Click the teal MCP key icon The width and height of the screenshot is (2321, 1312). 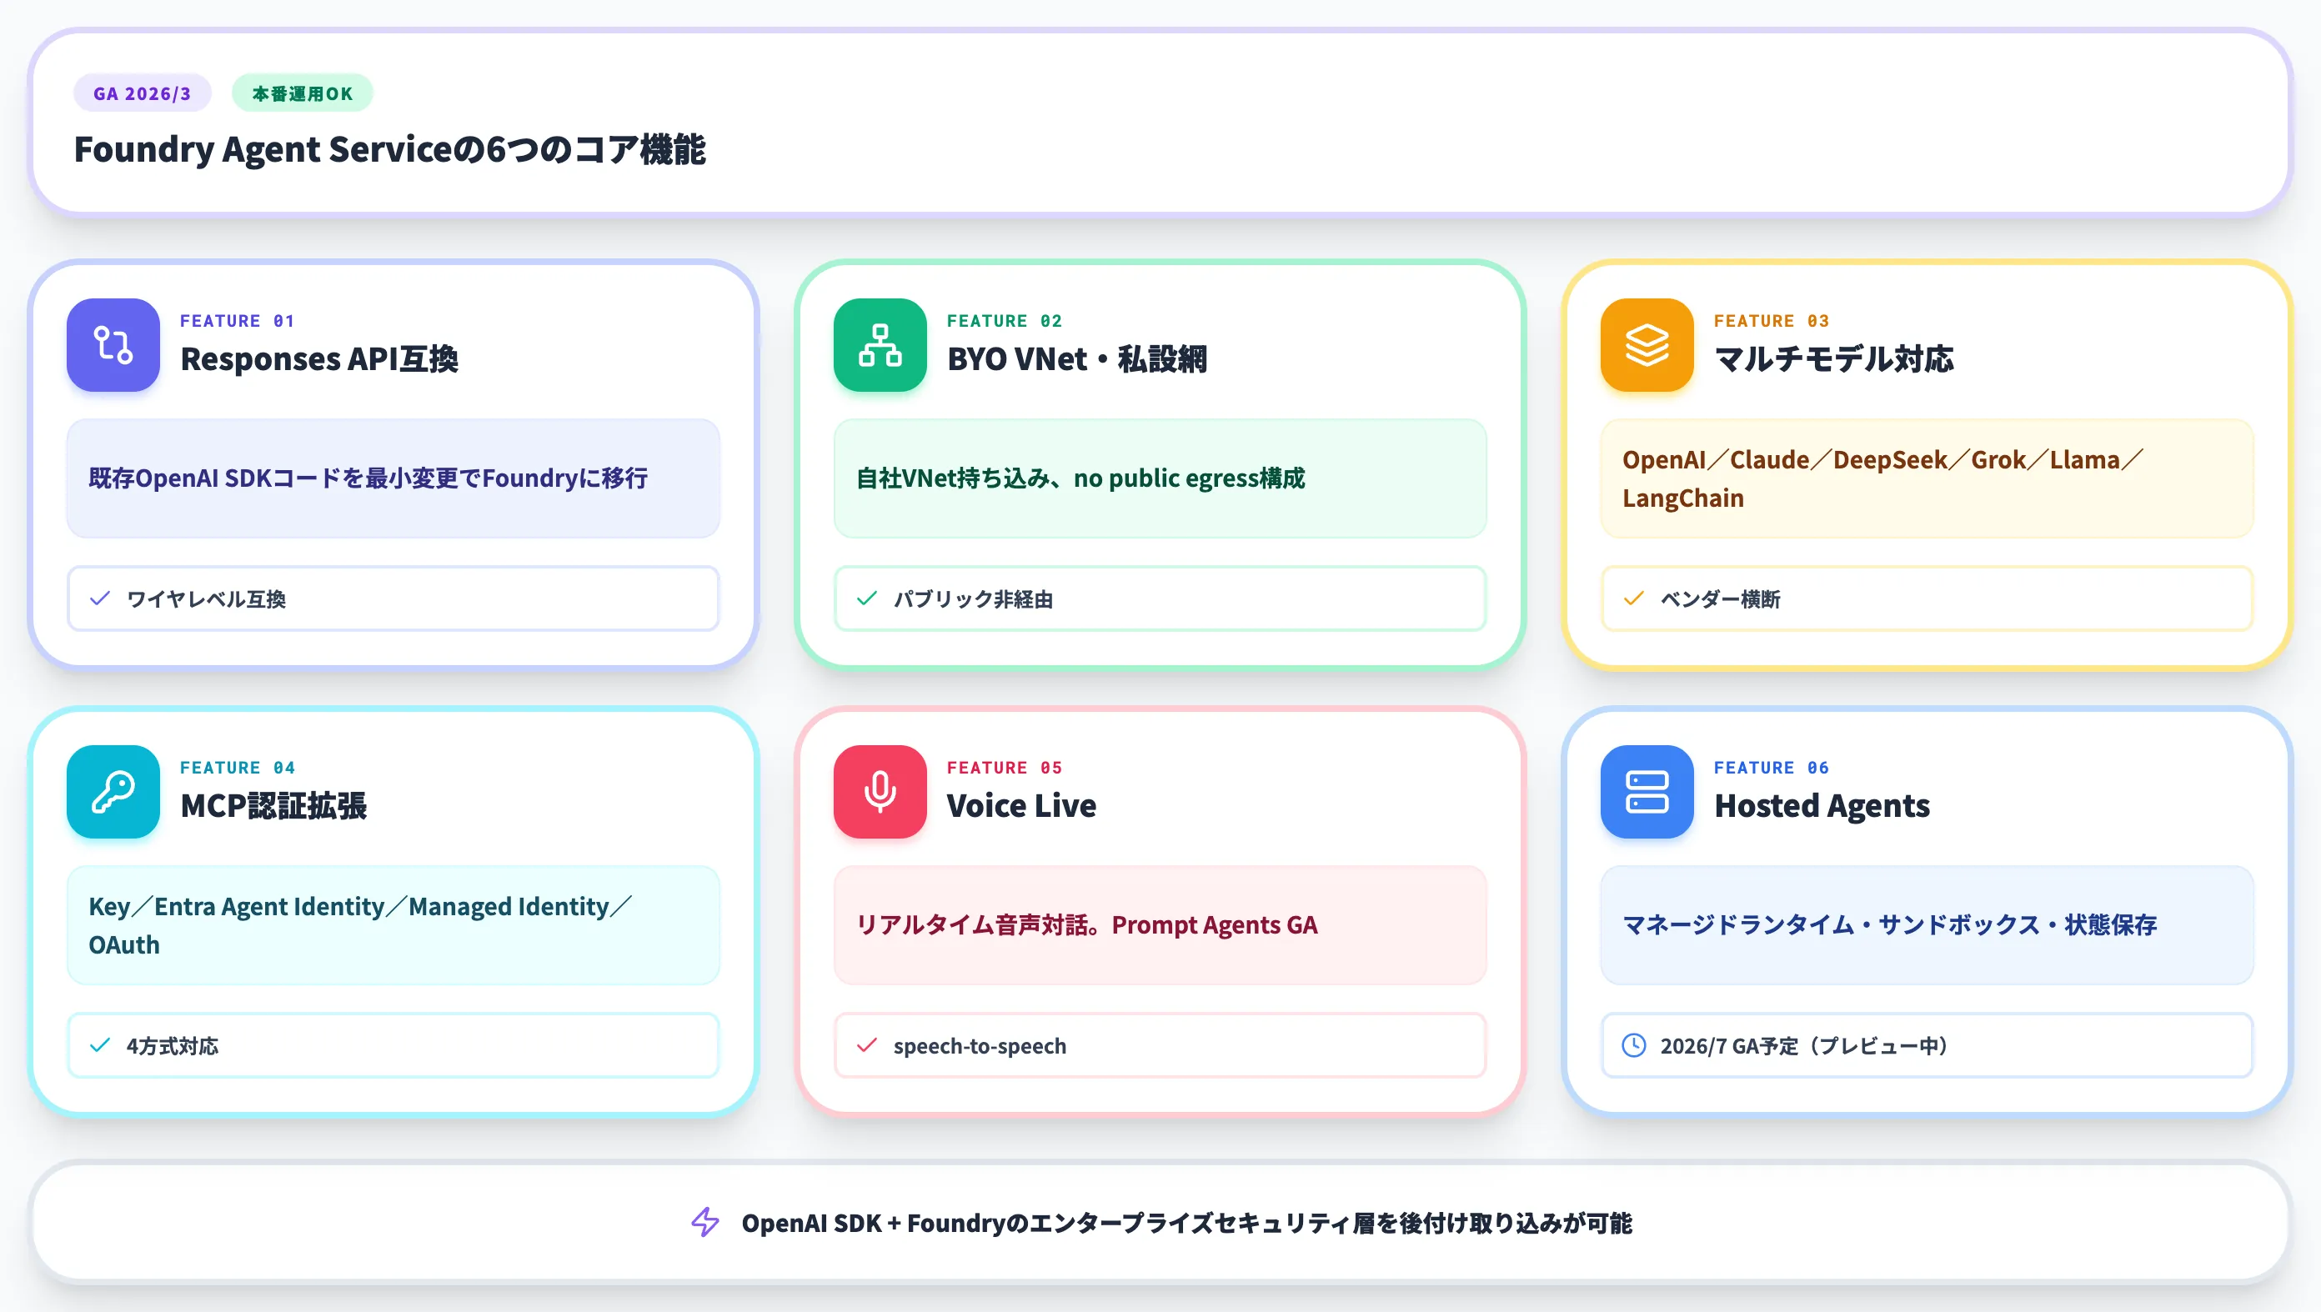tap(113, 792)
